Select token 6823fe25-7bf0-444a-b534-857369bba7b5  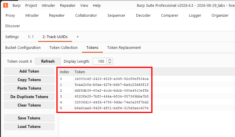112,96
